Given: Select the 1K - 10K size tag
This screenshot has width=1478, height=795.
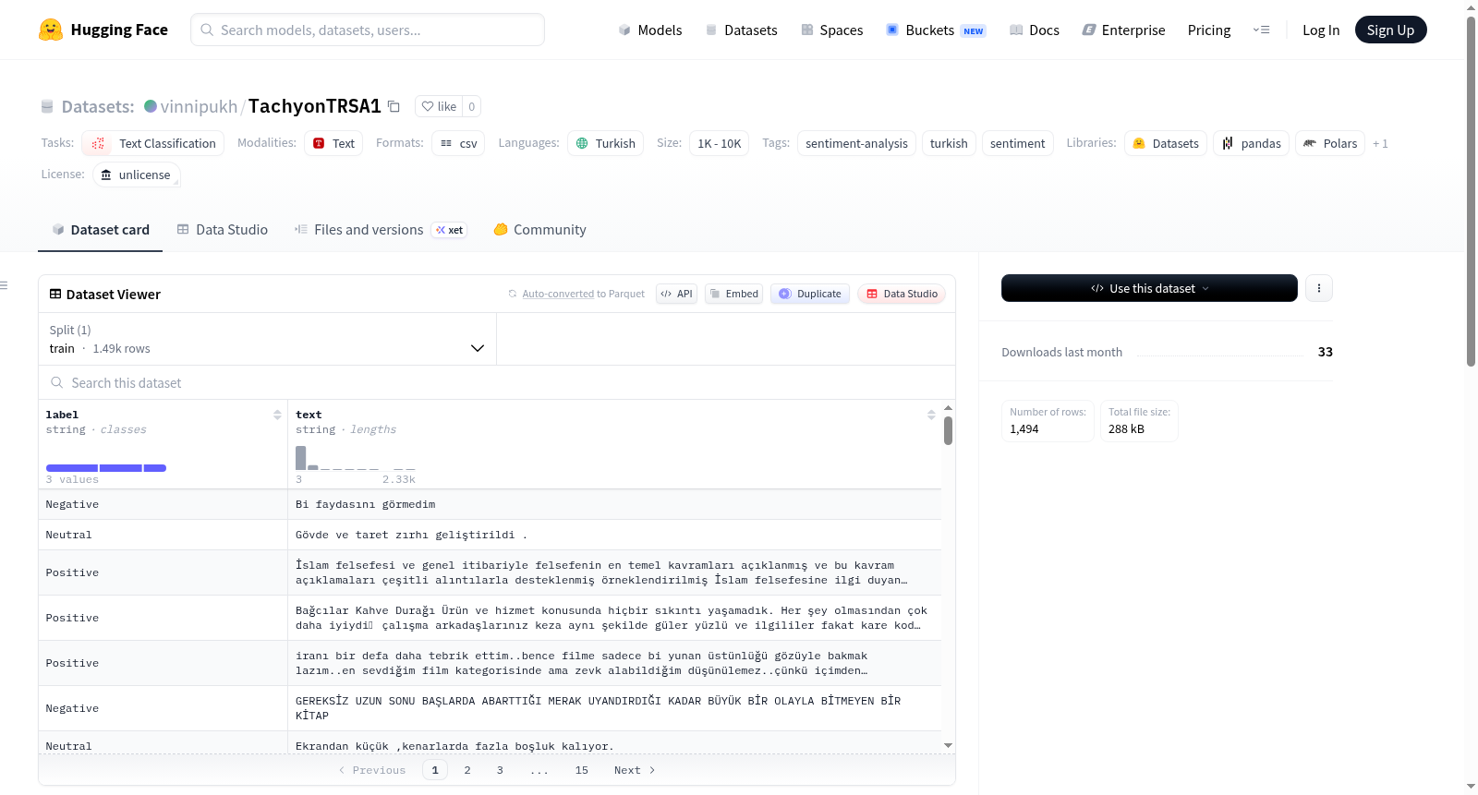Looking at the screenshot, I should (719, 143).
